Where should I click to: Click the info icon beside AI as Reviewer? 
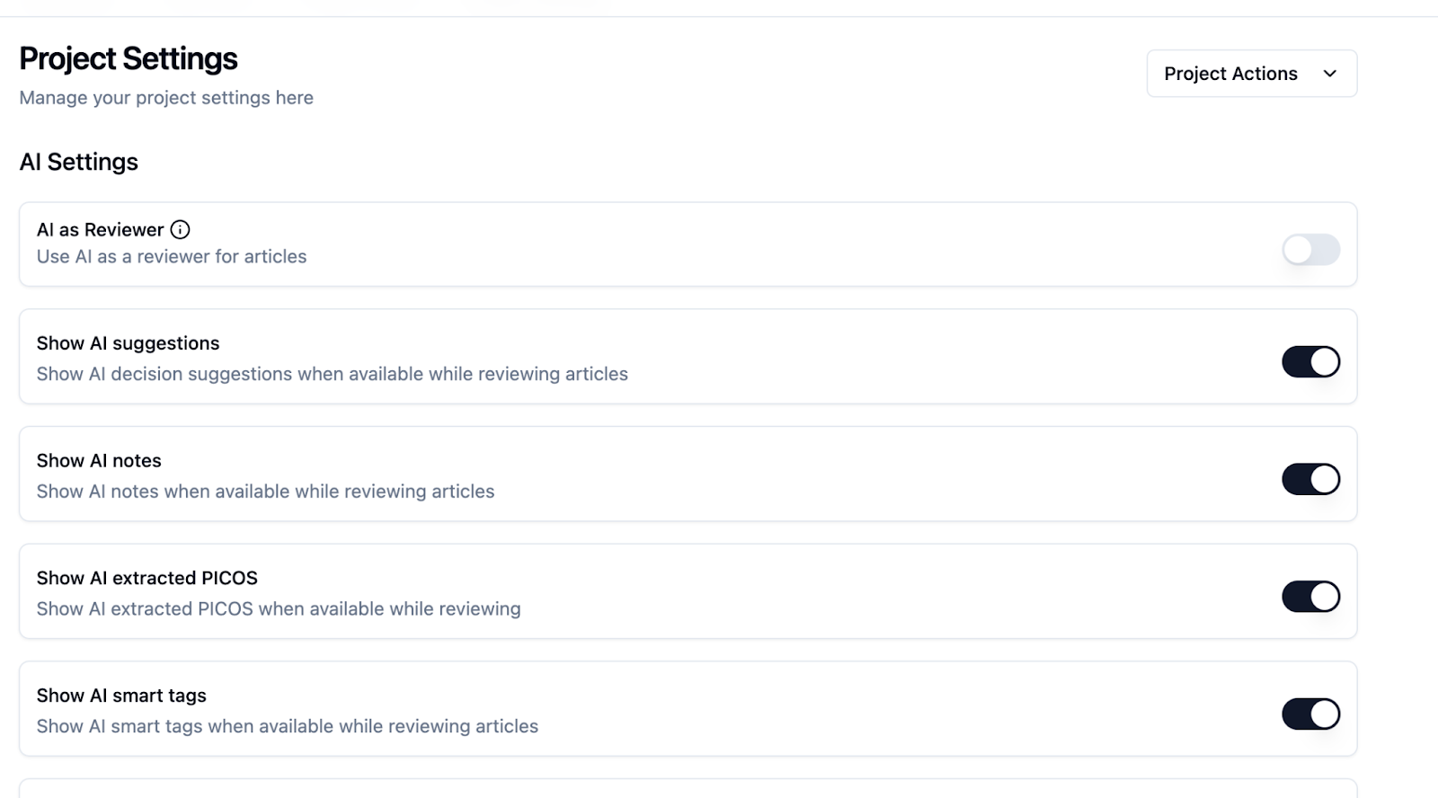(x=180, y=230)
